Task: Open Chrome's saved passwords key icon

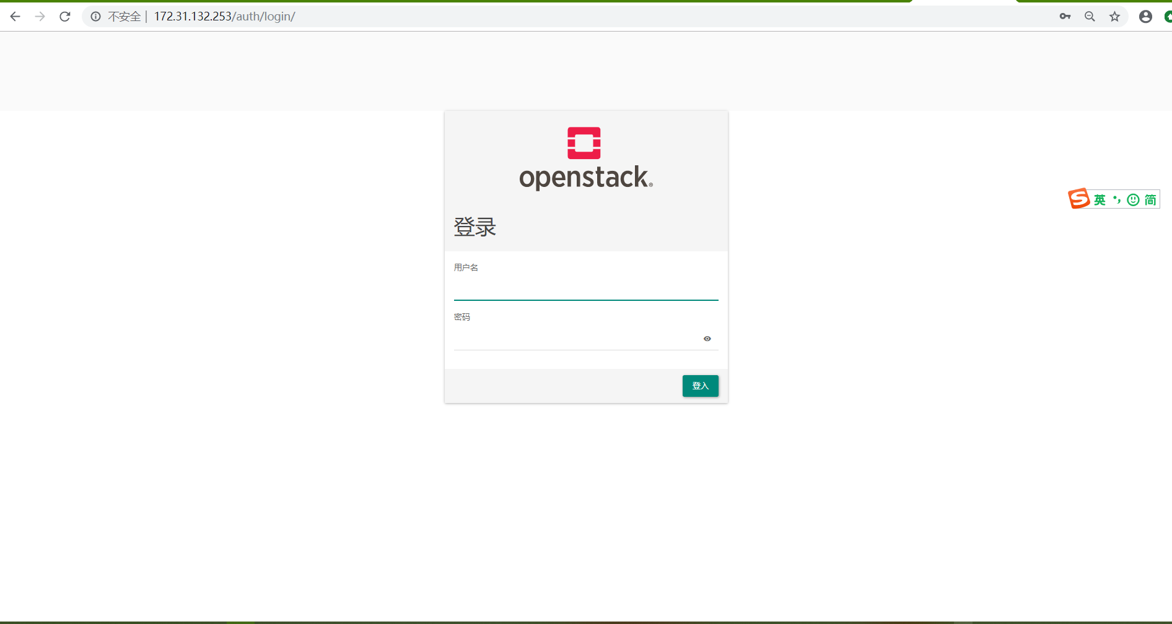Action: pos(1065,16)
